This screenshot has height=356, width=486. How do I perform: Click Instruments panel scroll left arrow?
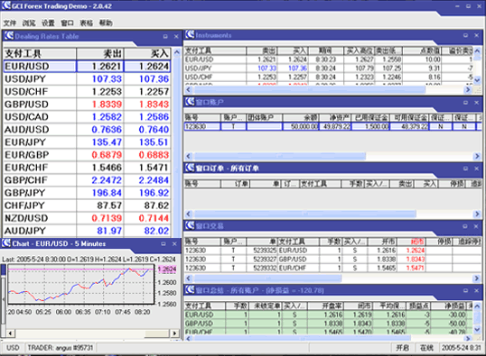coord(188,90)
